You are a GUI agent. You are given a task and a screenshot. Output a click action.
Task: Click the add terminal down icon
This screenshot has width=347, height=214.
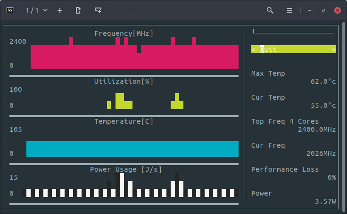[x=98, y=10]
